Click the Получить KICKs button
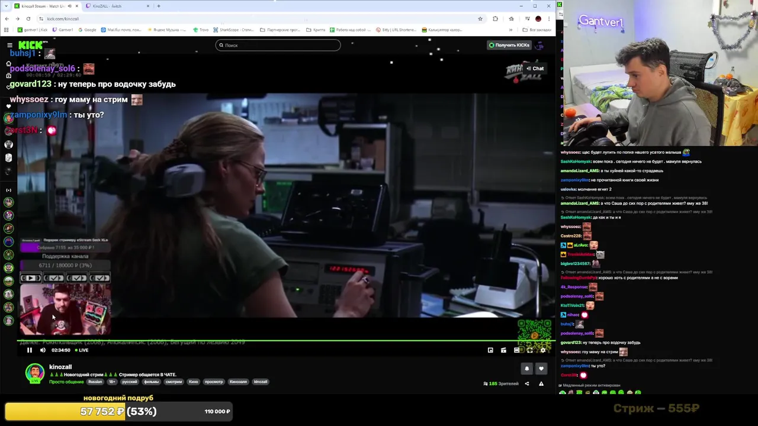Image resolution: width=758 pixels, height=426 pixels. click(x=509, y=45)
